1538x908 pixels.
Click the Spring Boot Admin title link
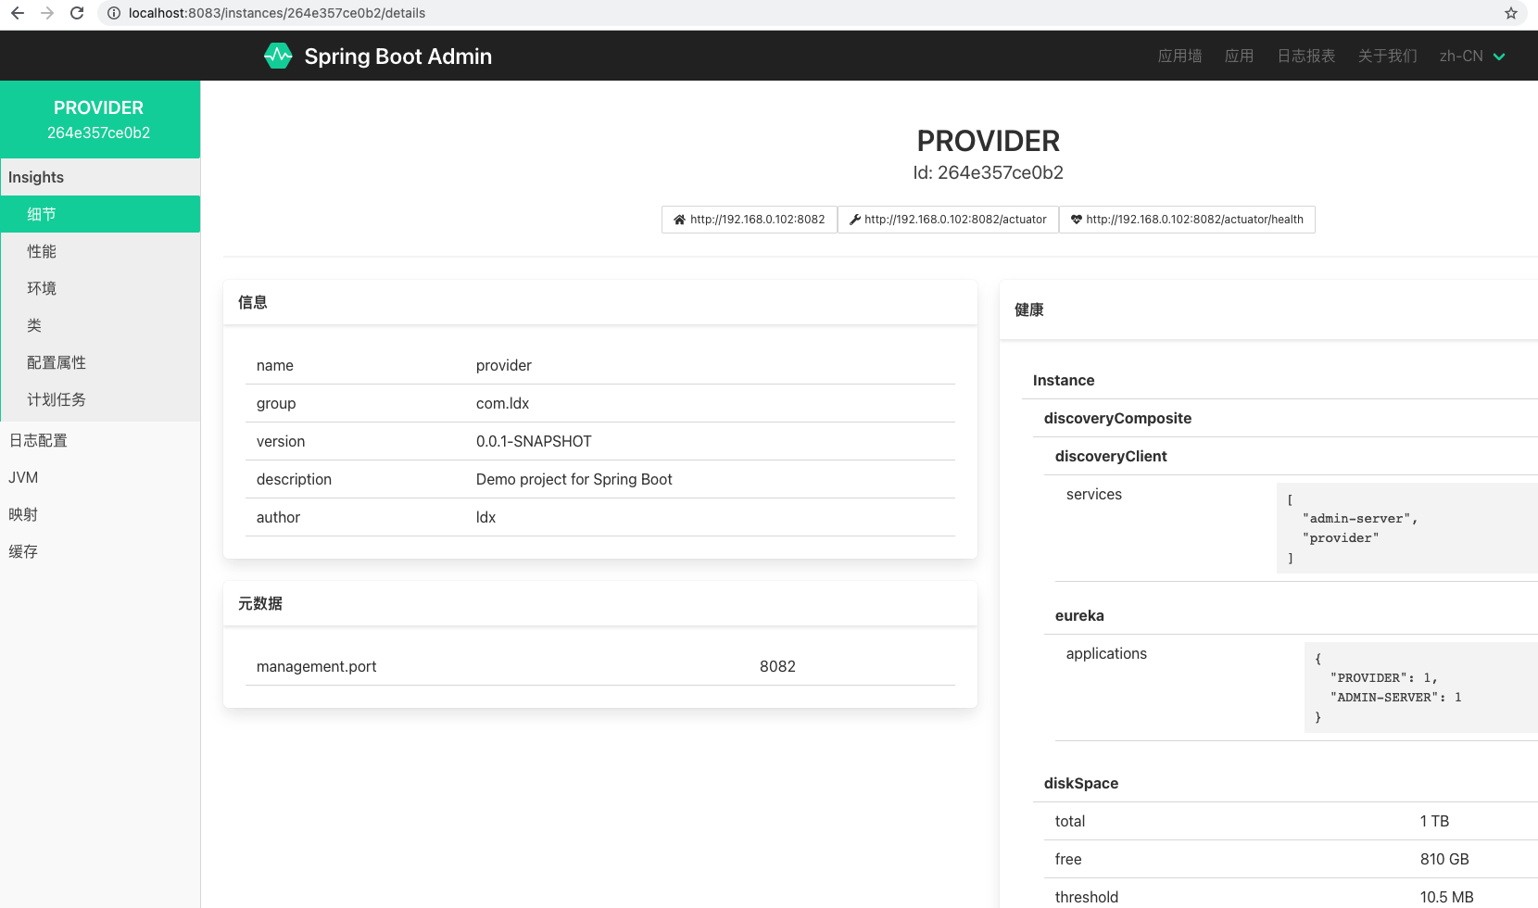click(398, 57)
